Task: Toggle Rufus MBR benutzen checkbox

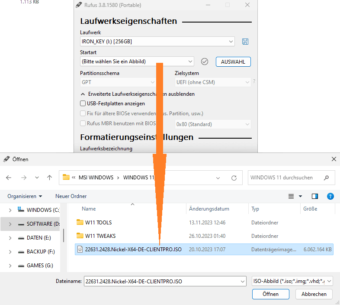Action: point(83,123)
